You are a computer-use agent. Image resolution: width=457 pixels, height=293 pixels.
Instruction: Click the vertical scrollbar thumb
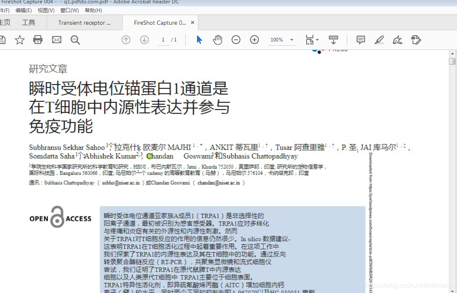tap(452, 61)
